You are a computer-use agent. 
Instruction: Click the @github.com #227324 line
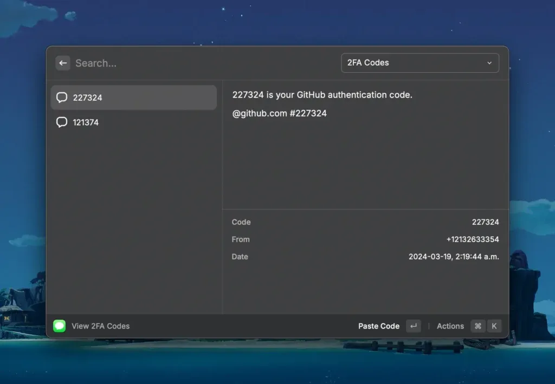279,113
